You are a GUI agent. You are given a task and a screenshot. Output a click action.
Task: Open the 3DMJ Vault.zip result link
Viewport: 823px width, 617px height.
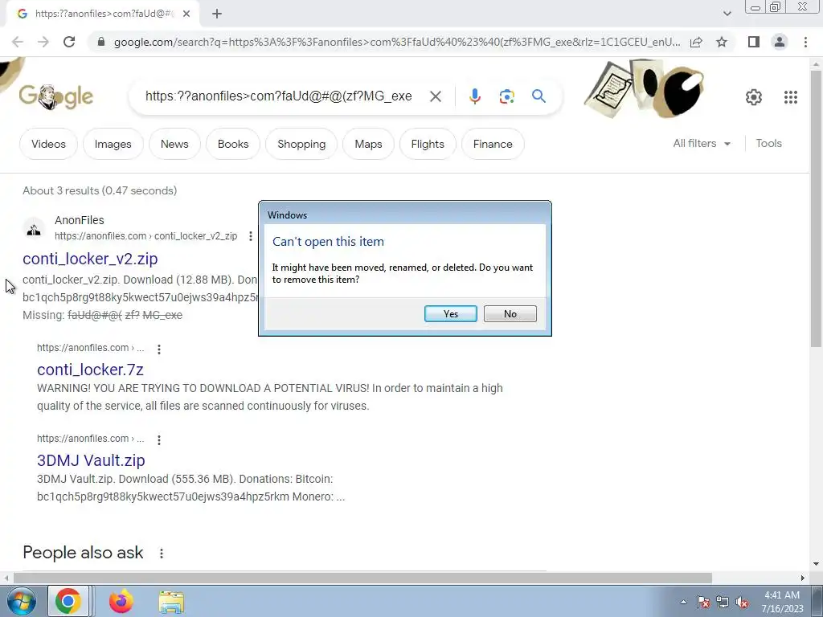(91, 460)
